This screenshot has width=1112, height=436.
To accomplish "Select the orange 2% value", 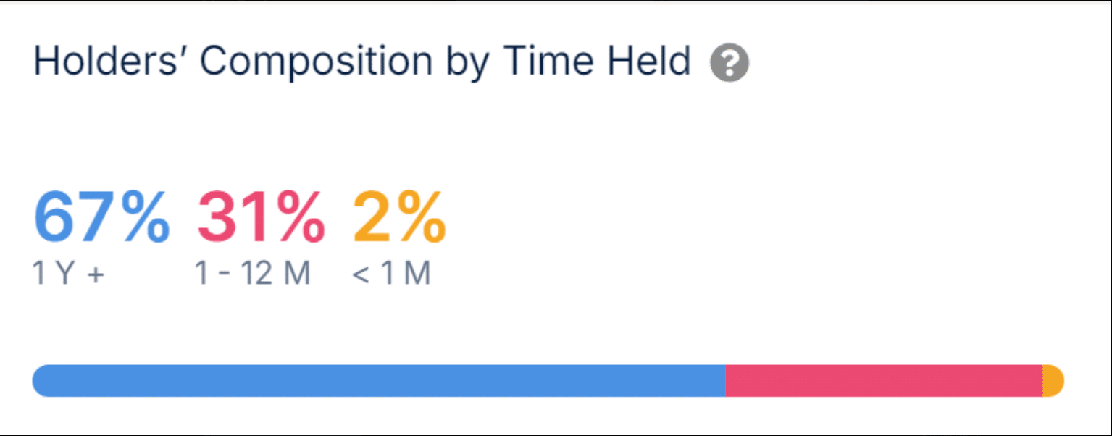I will 399,219.
